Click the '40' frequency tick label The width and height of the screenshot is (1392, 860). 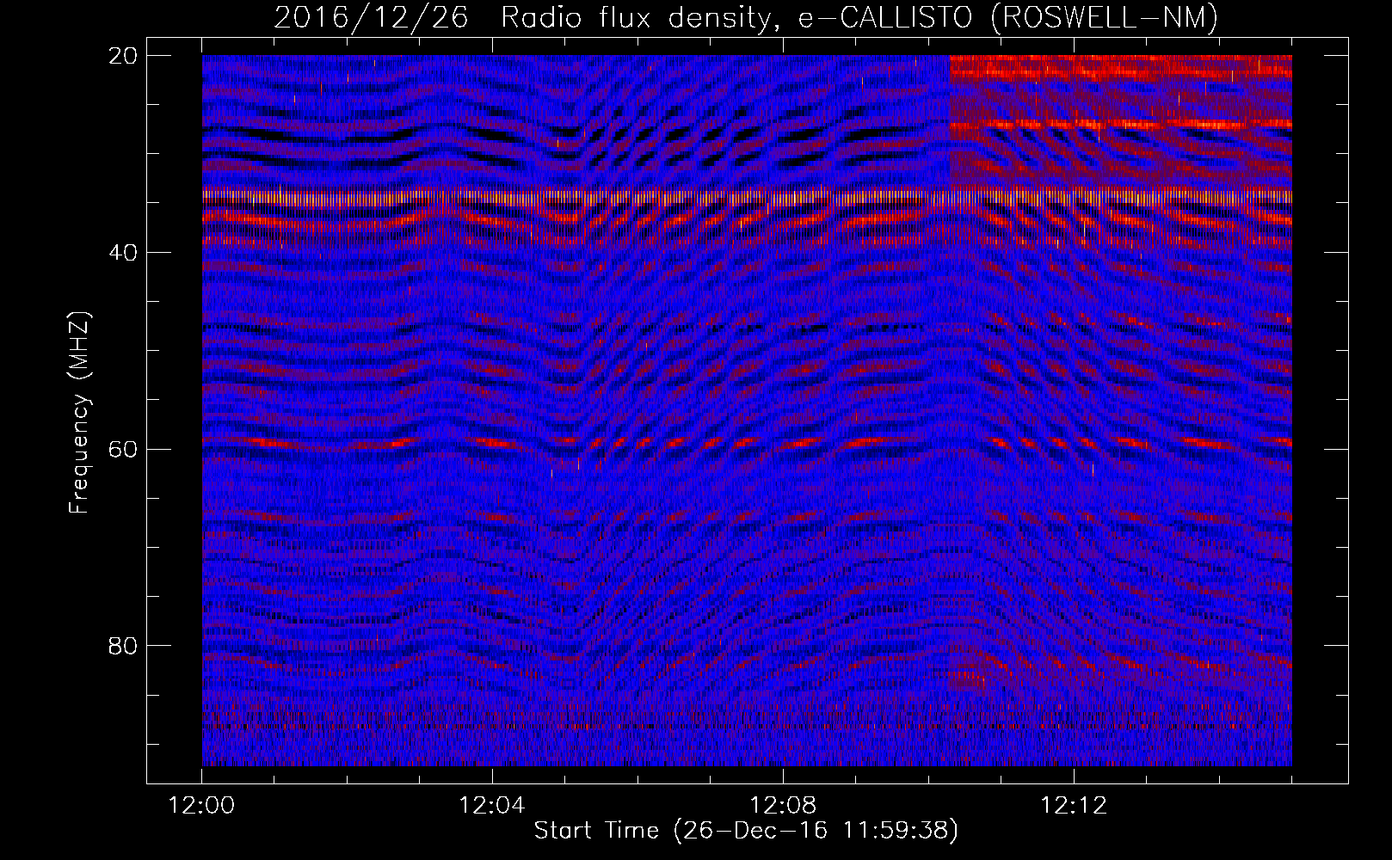click(124, 253)
